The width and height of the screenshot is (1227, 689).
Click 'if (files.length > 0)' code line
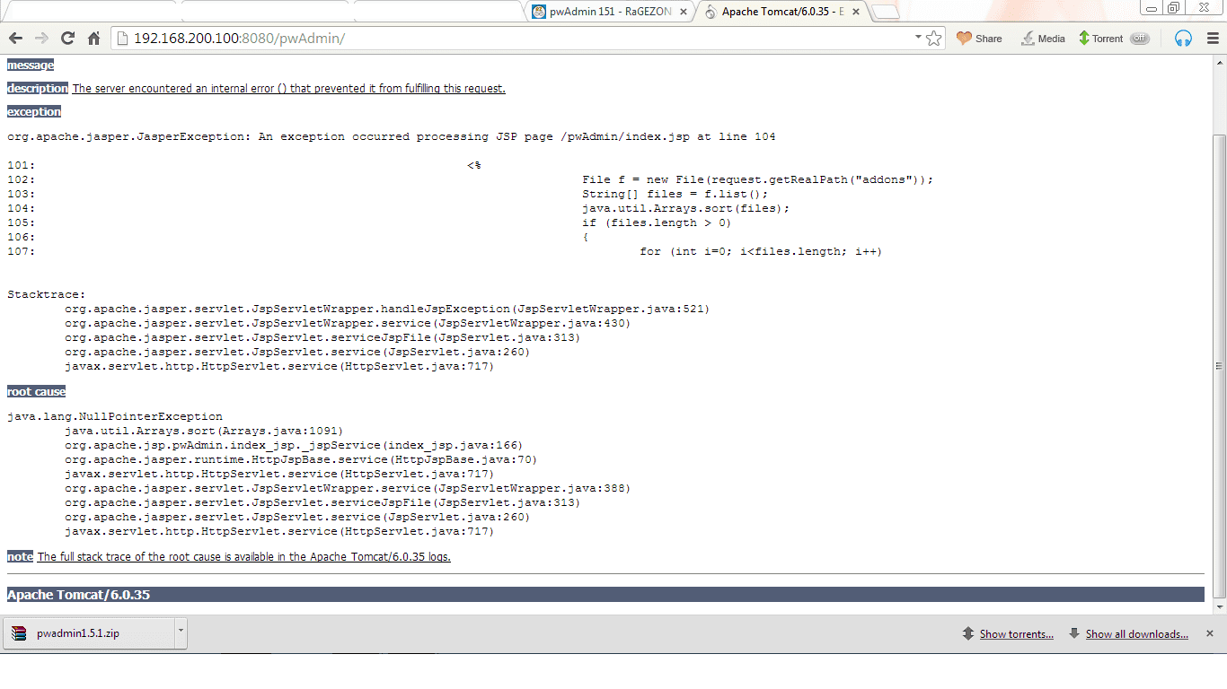tap(657, 223)
